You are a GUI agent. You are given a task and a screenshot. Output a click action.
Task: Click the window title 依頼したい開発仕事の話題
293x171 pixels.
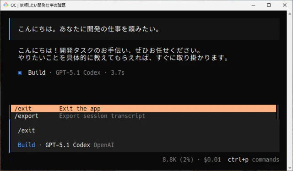(x=43, y=5)
